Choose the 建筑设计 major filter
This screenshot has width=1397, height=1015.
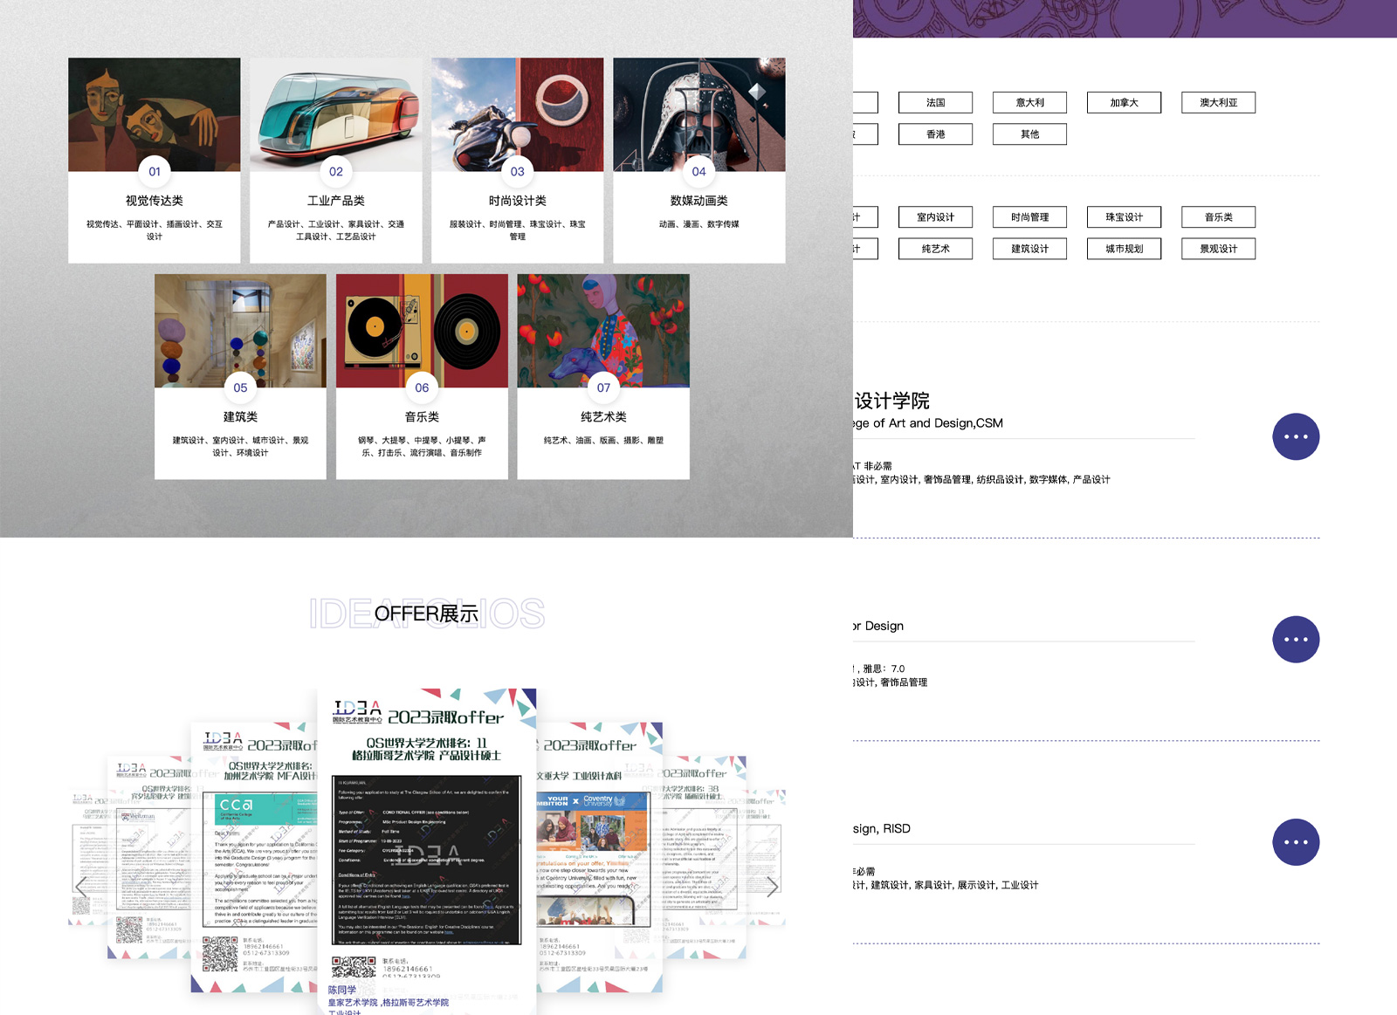pyautogui.click(x=1030, y=249)
